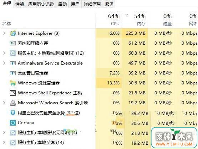Viewport: 198px width, 149px height.
Task: Click the Internet Explorer process icon
Action: click(13, 33)
